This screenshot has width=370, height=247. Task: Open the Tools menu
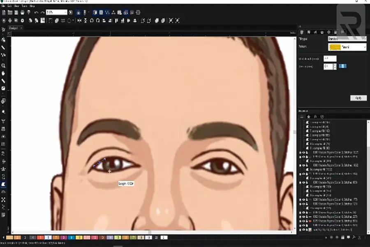[24, 6]
